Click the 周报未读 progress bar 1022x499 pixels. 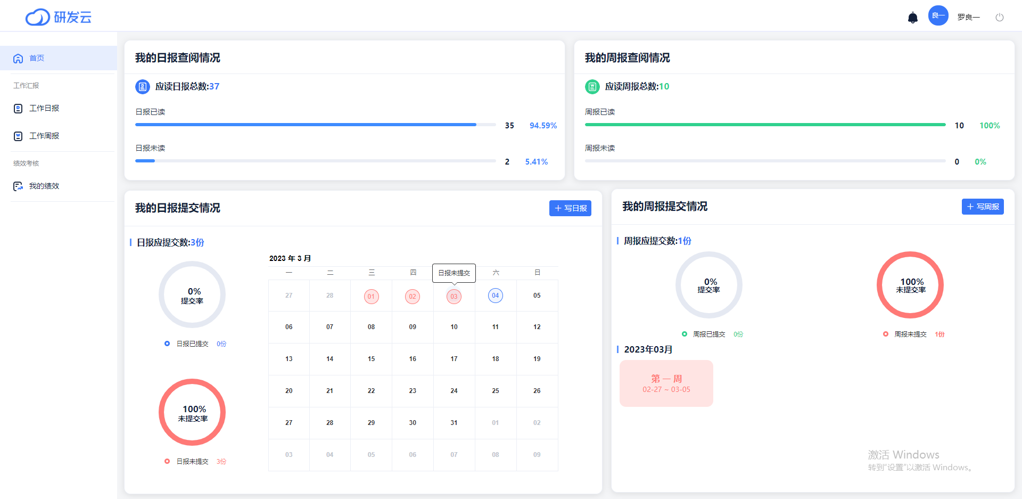coord(765,161)
